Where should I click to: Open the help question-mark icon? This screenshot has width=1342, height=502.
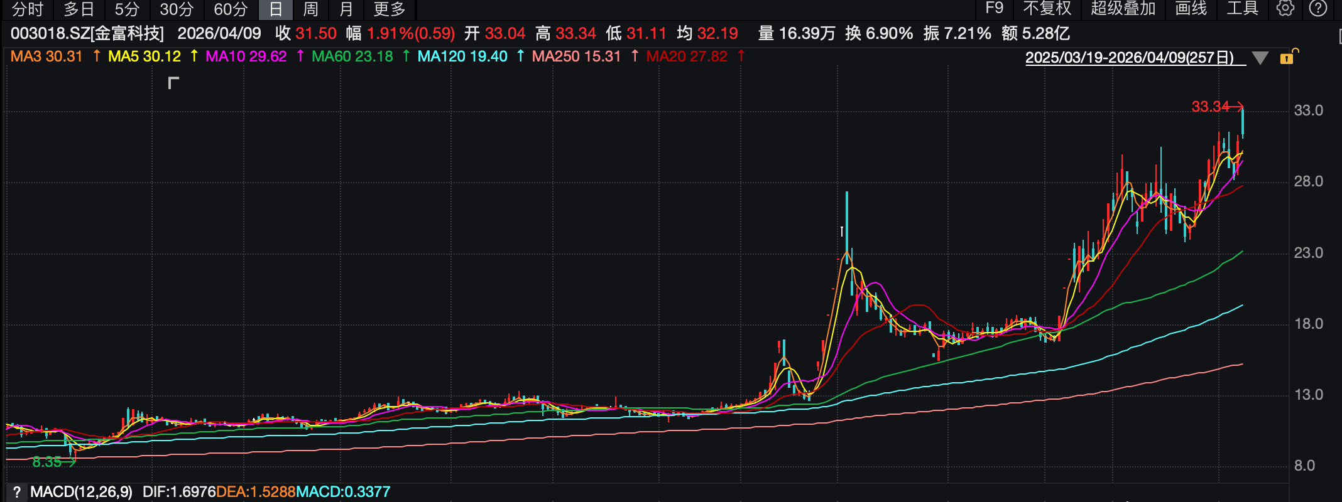pos(1317,9)
